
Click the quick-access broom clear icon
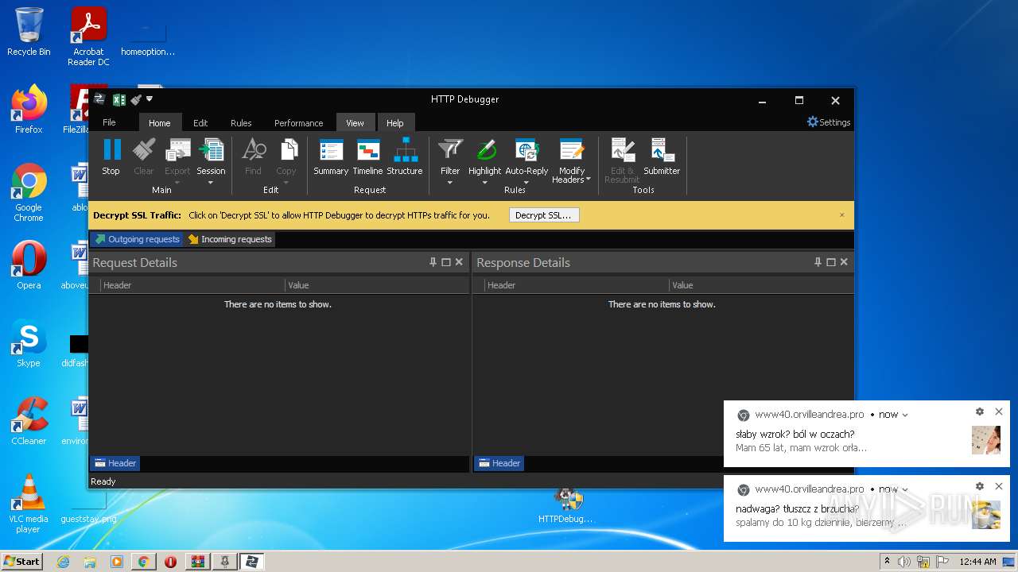pyautogui.click(x=136, y=99)
